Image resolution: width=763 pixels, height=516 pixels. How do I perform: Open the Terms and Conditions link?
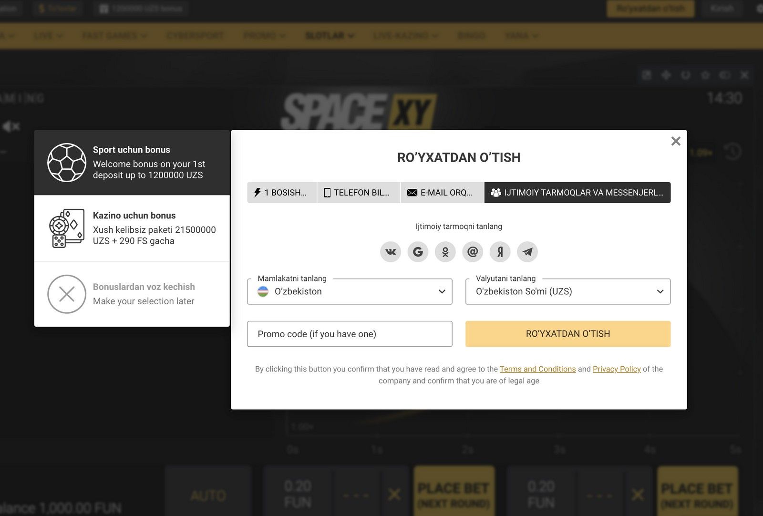point(537,369)
